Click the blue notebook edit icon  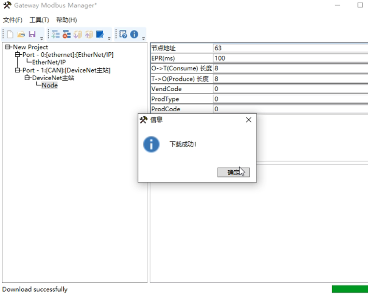click(100, 35)
